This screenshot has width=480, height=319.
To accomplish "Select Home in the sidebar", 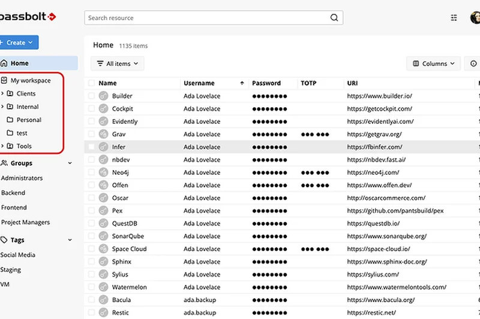I will [x=38, y=63].
